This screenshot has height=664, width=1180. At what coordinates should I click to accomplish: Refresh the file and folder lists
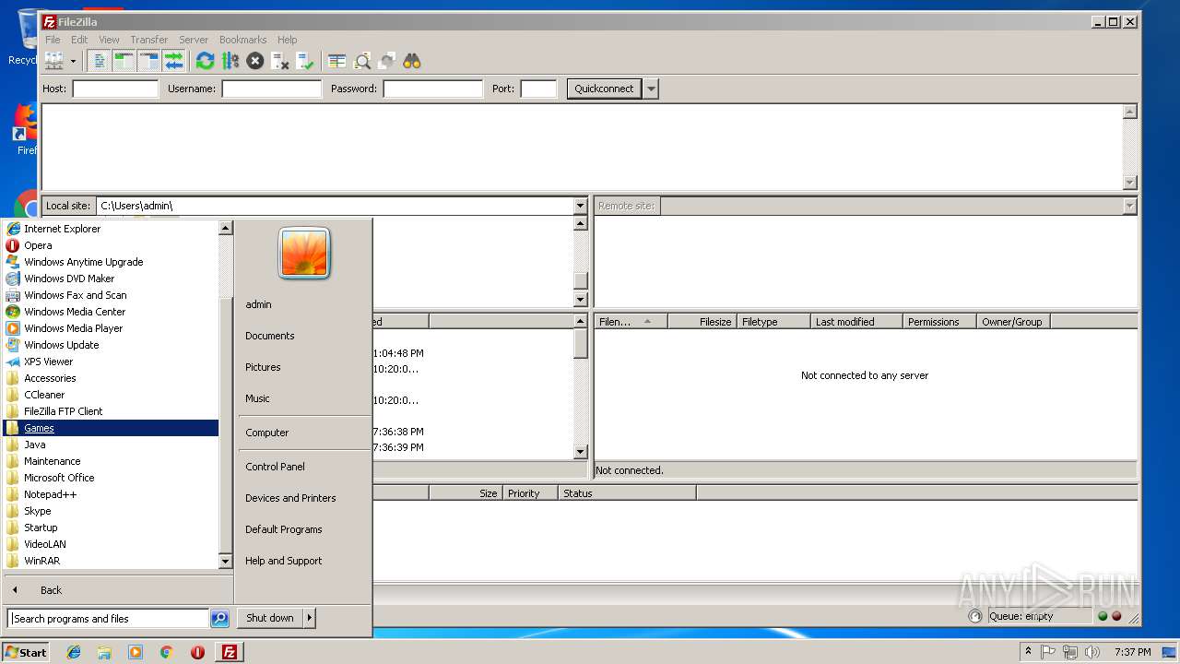[x=205, y=61]
